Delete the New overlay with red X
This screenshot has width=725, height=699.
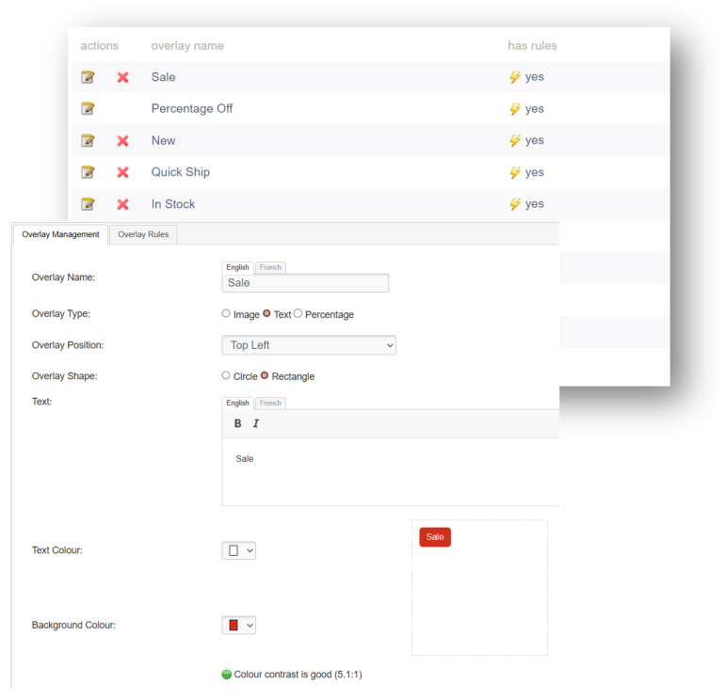click(122, 140)
